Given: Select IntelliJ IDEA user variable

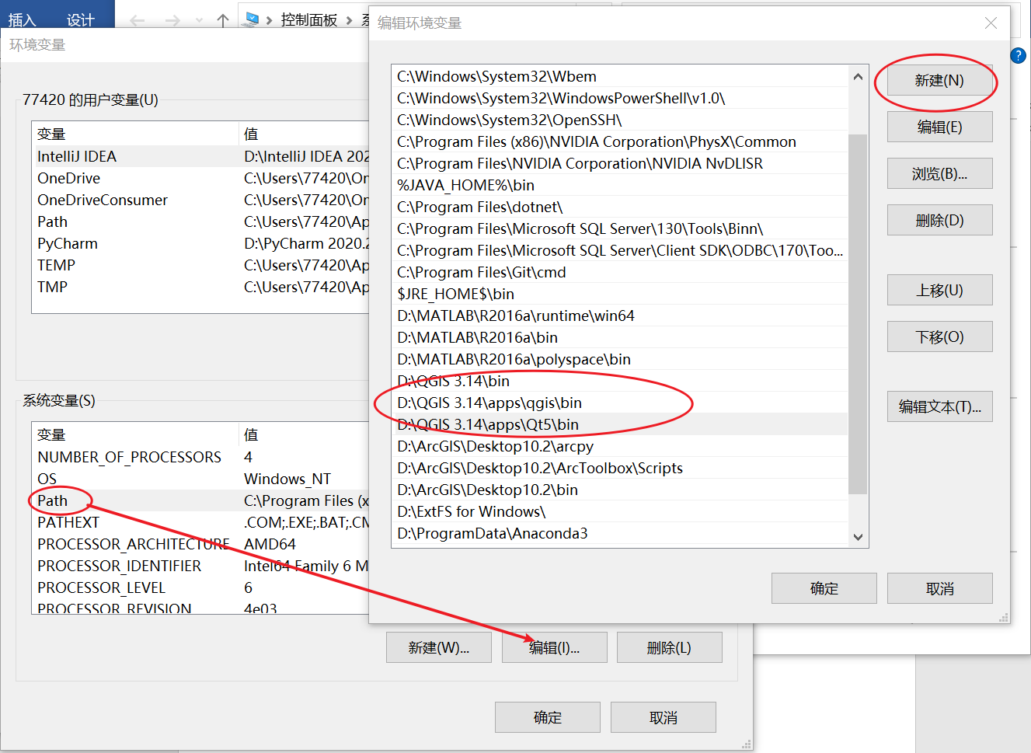Looking at the screenshot, I should [x=200, y=156].
